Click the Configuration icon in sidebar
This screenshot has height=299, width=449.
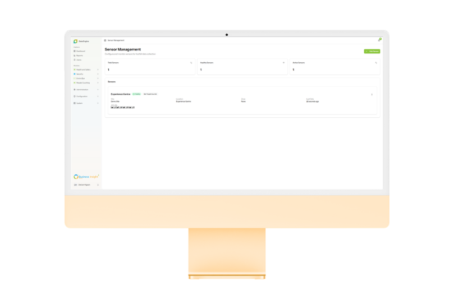pos(75,96)
